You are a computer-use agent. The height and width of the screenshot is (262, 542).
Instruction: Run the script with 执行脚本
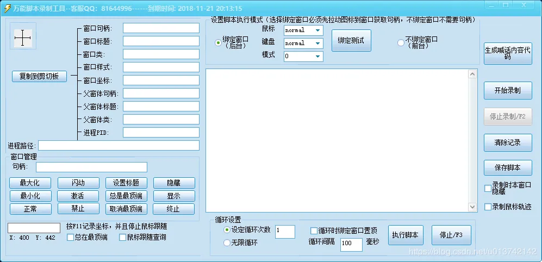405,235
